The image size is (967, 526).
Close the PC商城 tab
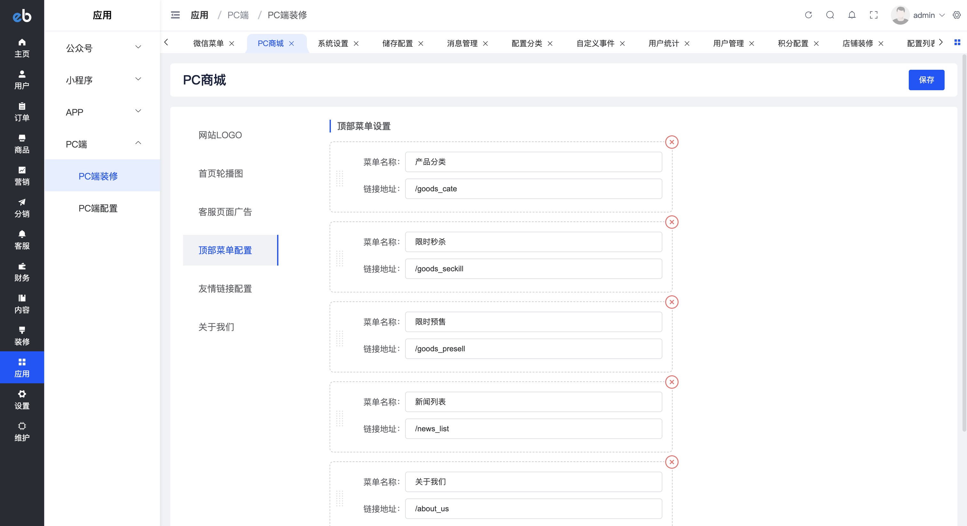click(x=291, y=44)
